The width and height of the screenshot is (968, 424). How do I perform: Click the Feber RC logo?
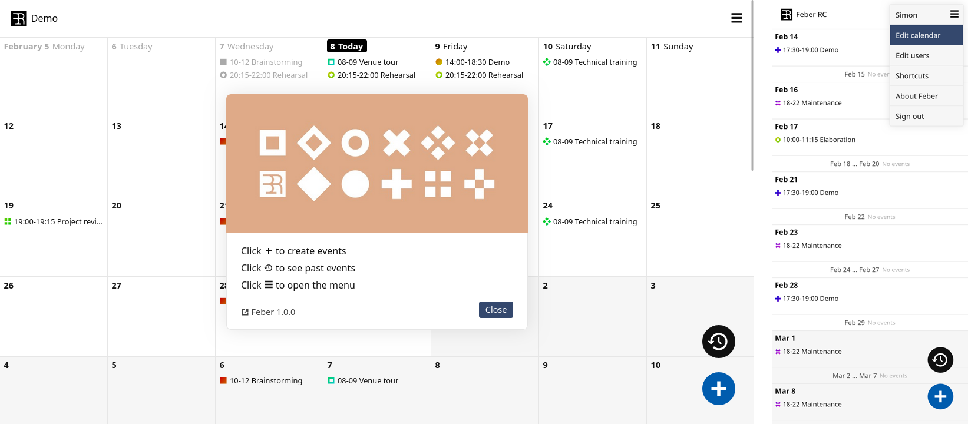pos(786,14)
